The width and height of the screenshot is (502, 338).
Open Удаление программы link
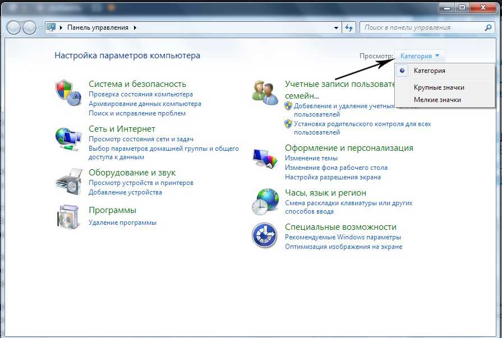pyautogui.click(x=122, y=223)
